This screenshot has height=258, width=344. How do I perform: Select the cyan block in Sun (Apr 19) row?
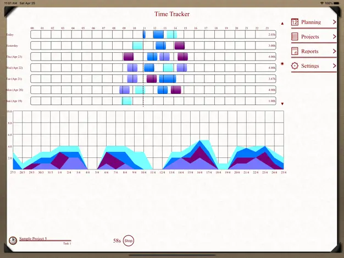[127, 101]
